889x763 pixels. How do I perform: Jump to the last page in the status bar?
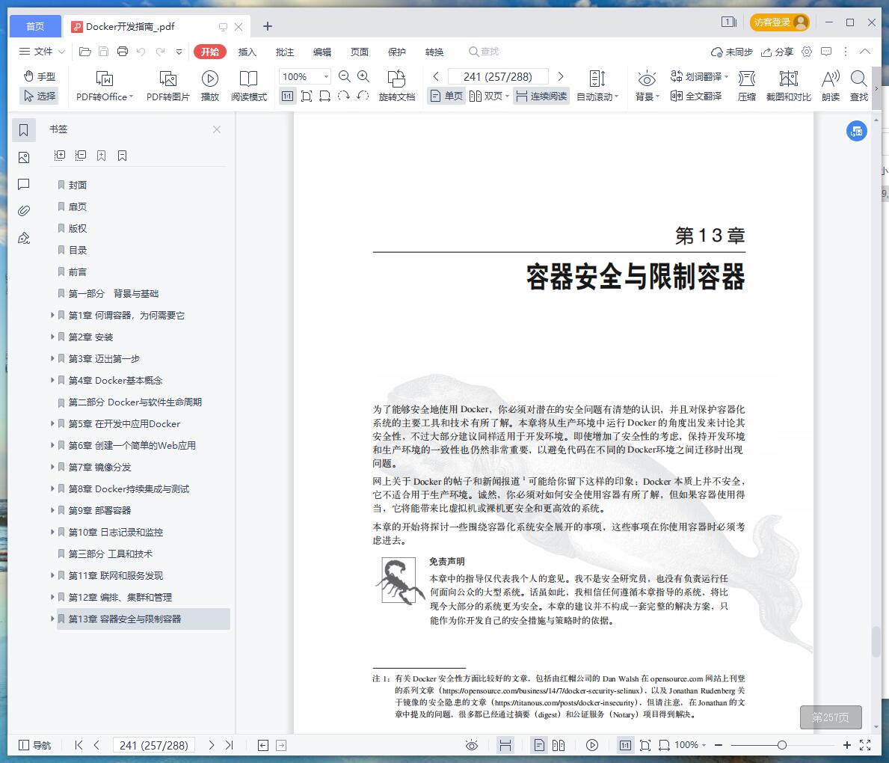coord(229,745)
